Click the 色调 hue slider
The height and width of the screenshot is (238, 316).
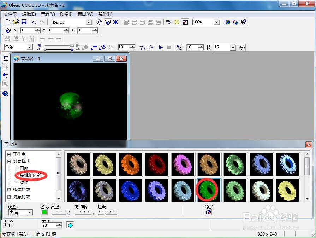(x=107, y=213)
